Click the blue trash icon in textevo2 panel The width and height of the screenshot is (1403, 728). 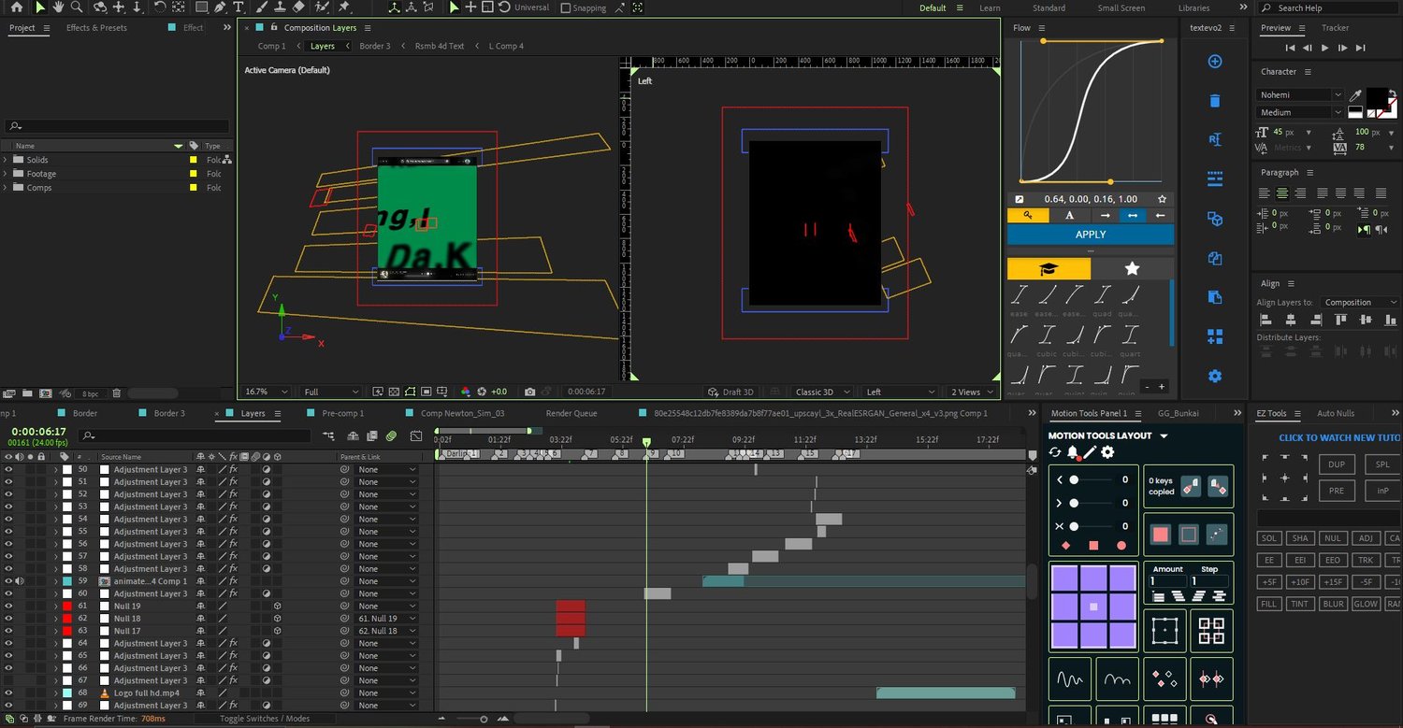click(1215, 101)
